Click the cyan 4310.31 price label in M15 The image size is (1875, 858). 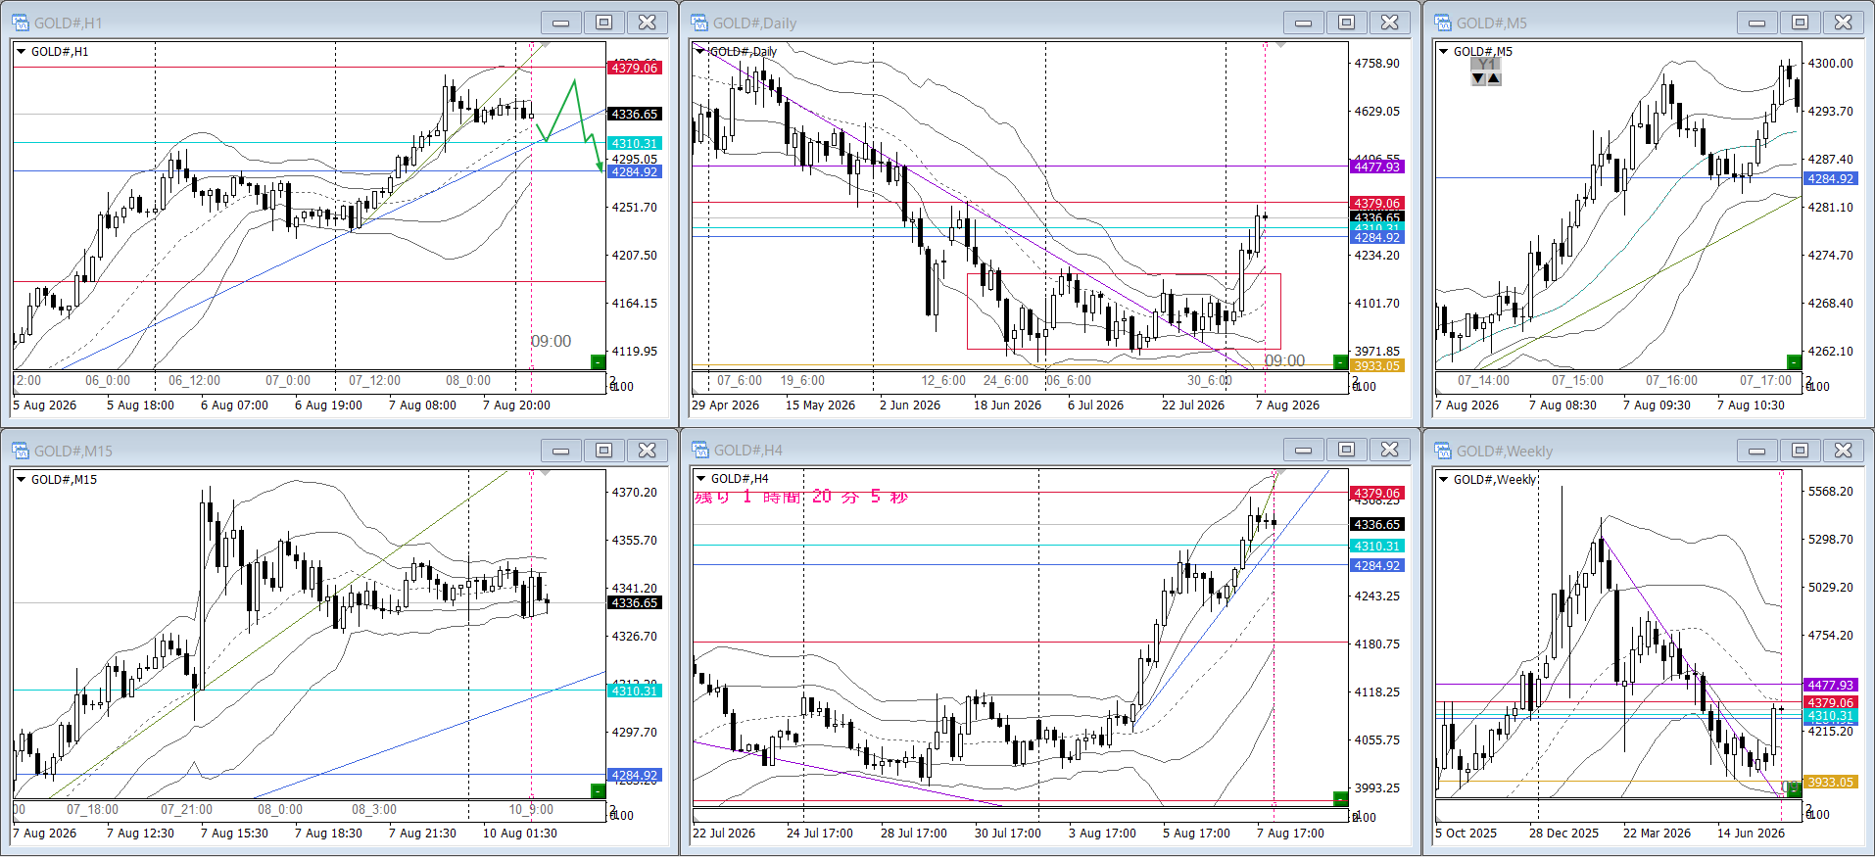pos(635,691)
